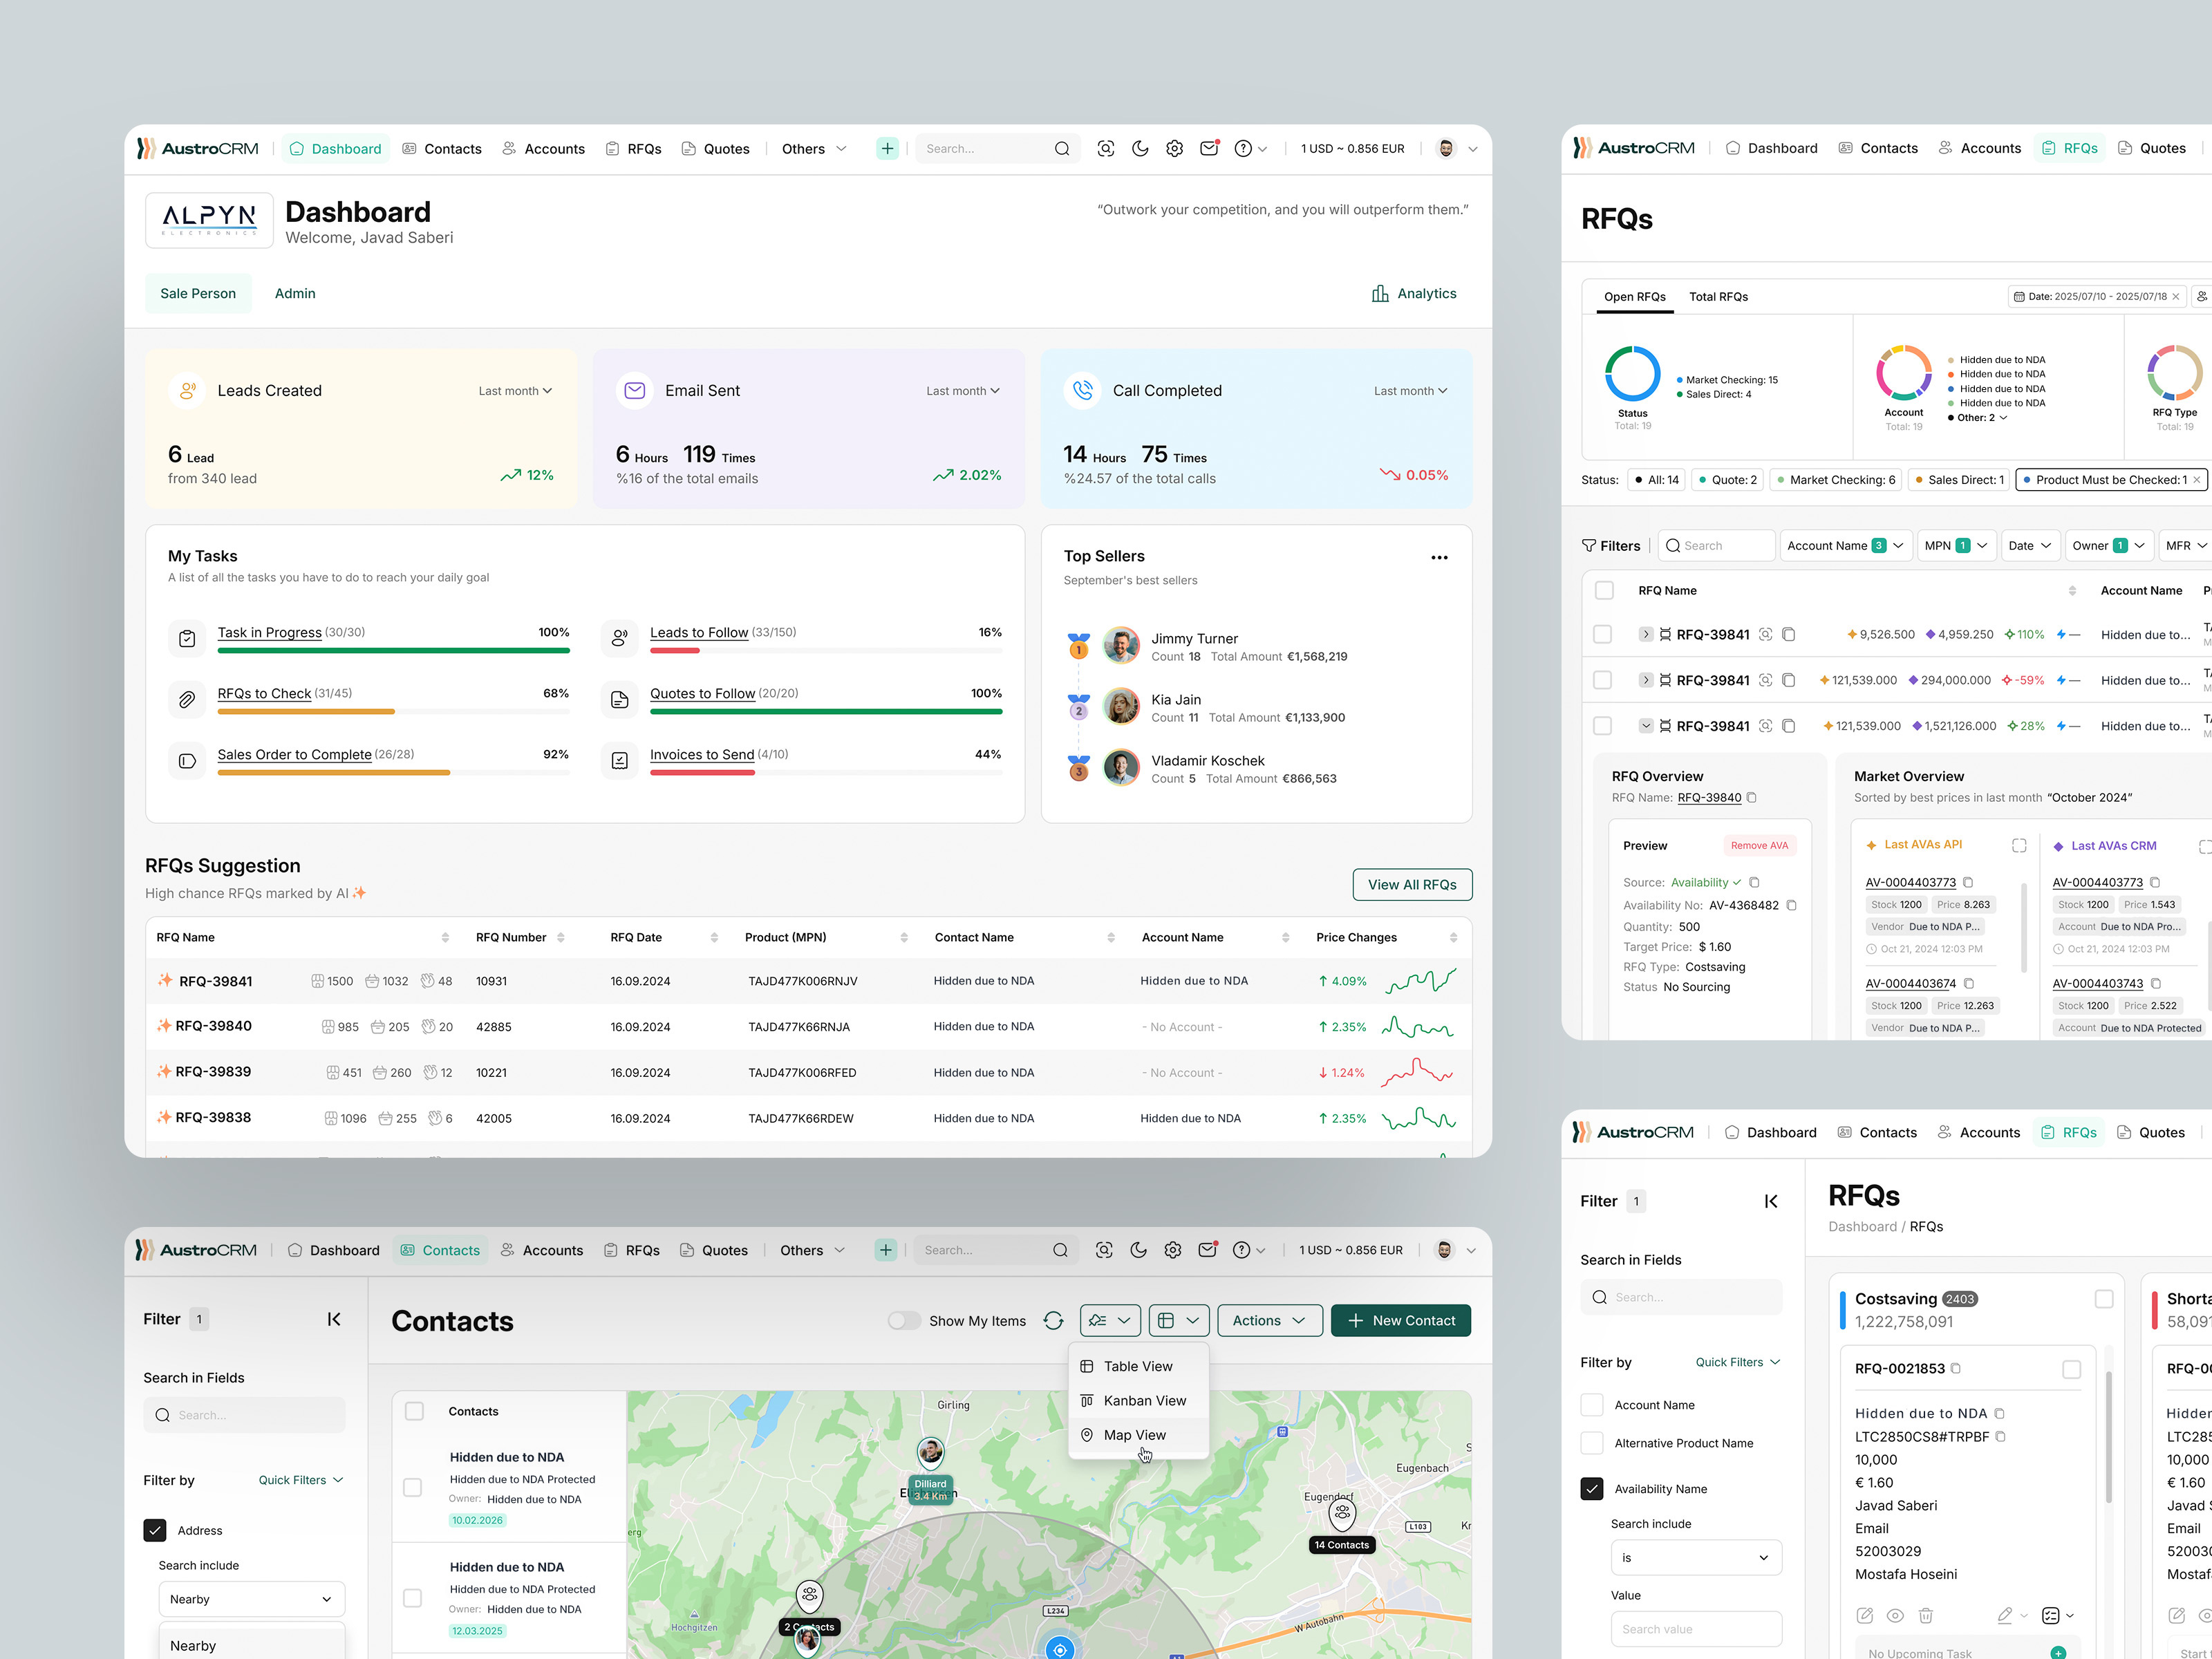
Task: Switch to the Admin tab
Action: 295,293
